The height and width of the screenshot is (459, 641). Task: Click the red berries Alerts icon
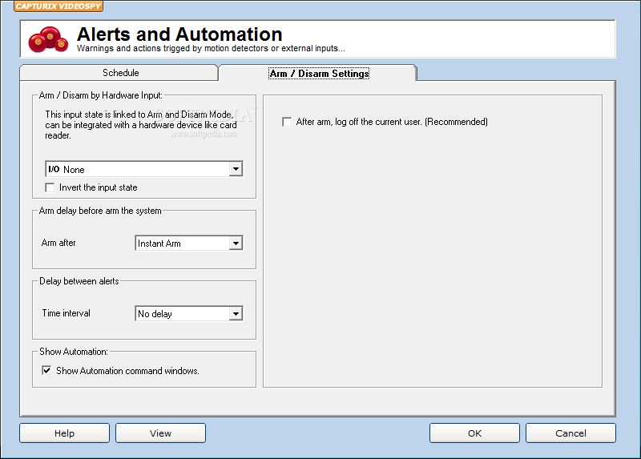tap(48, 39)
